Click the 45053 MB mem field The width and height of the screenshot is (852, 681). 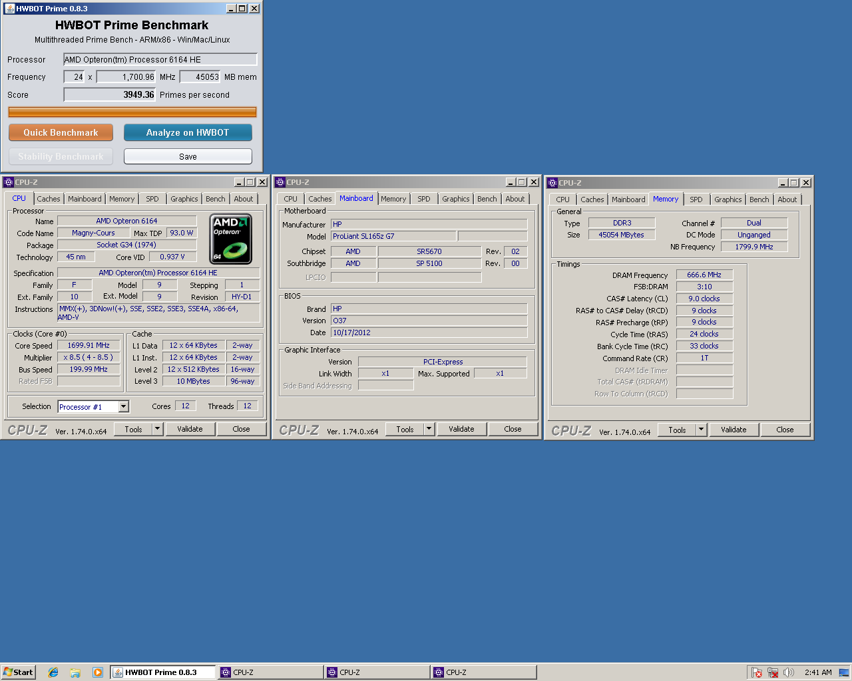pos(200,77)
